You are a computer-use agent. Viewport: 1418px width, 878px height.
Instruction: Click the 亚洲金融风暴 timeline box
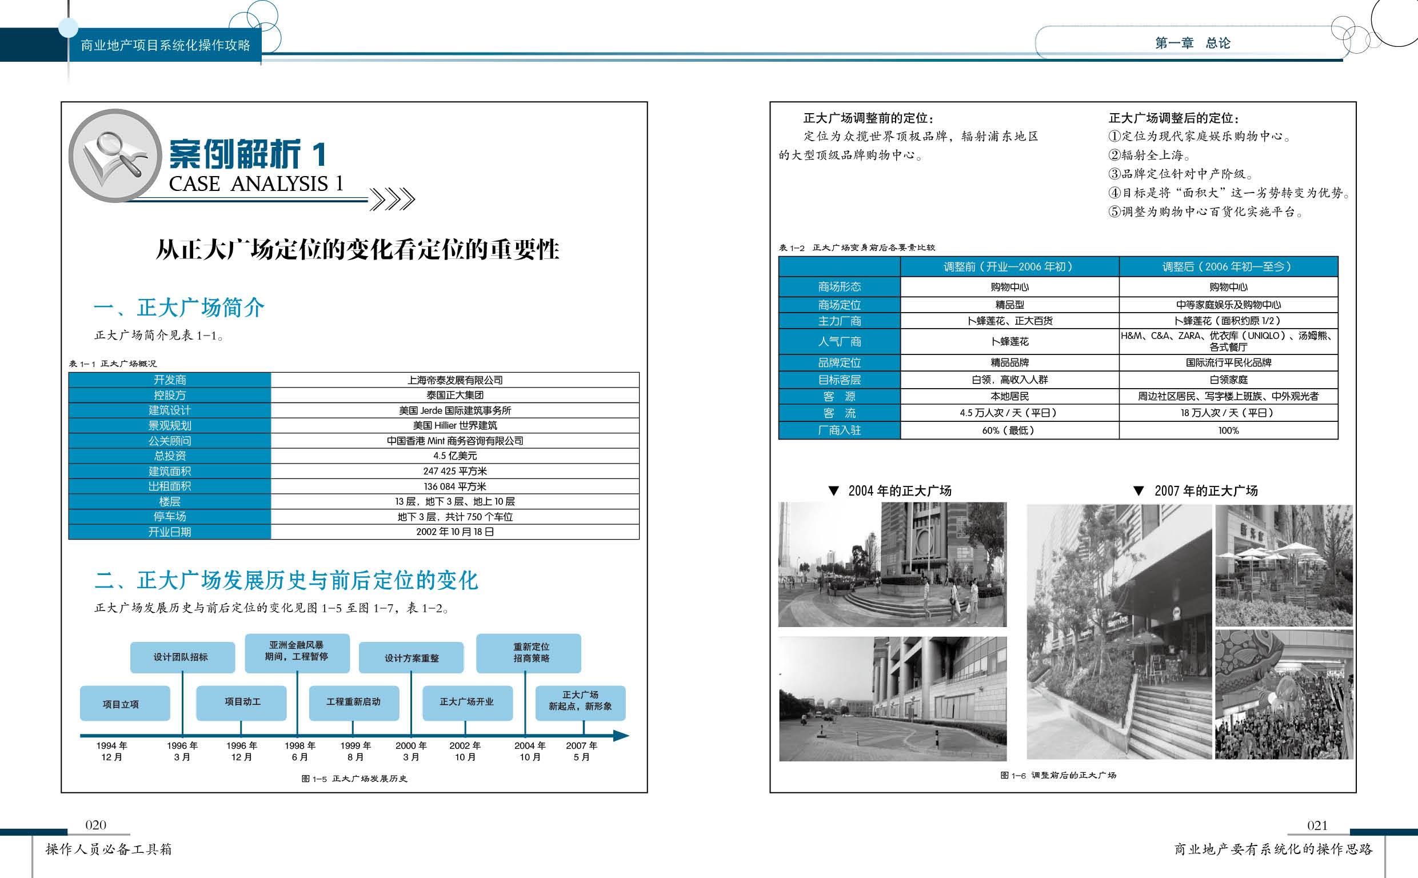pyautogui.click(x=297, y=652)
